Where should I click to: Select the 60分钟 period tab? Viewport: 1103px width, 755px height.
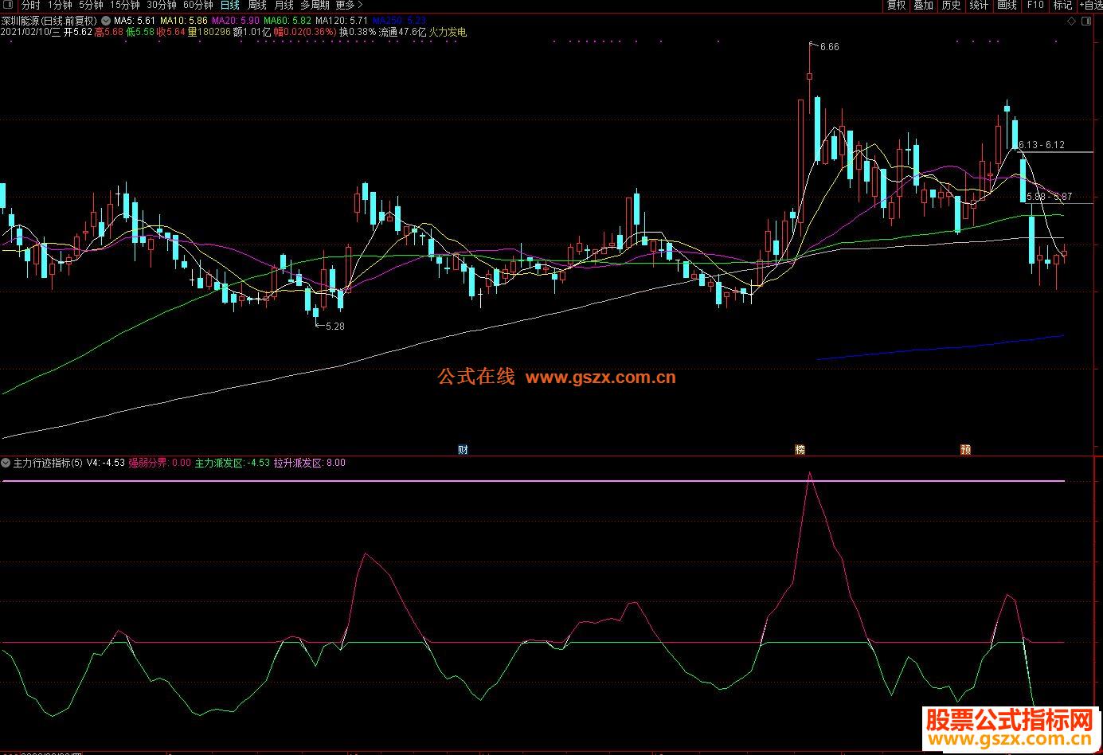tap(198, 6)
